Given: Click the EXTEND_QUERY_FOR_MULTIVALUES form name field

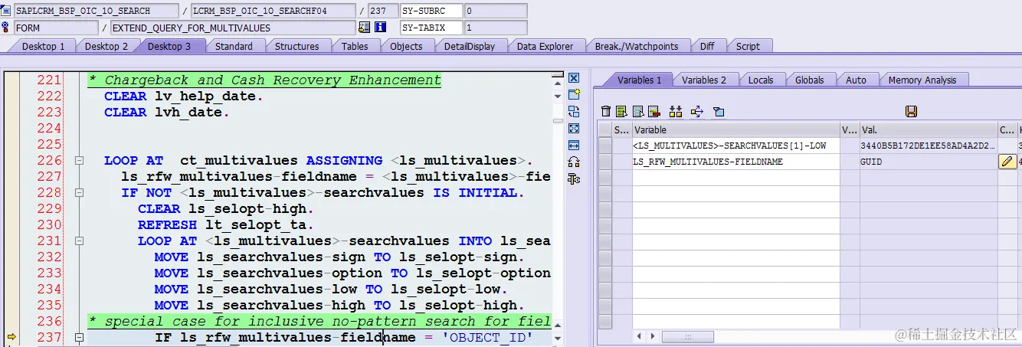Looking at the screenshot, I should tap(233, 28).
